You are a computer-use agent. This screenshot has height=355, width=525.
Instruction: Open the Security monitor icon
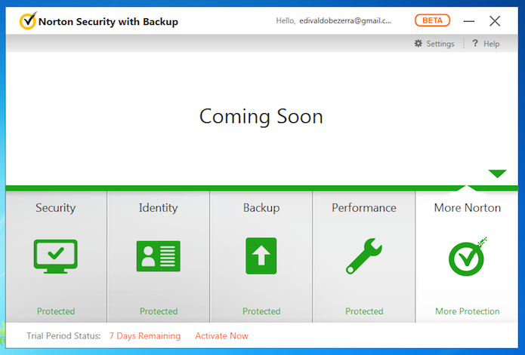click(56, 256)
